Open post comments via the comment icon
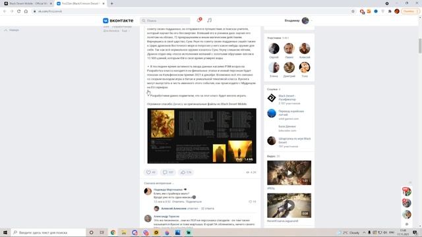422x237 pixels. [x=168, y=172]
